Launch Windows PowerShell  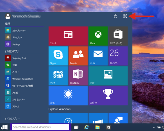24,79
